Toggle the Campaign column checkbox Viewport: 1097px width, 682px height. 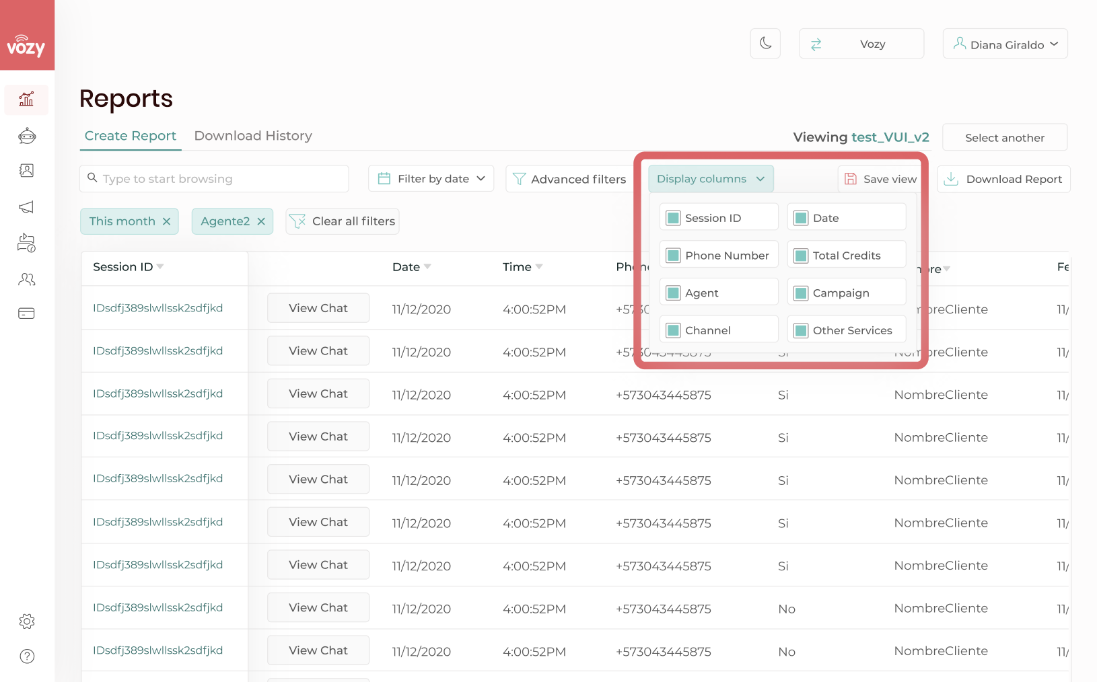[x=801, y=293]
